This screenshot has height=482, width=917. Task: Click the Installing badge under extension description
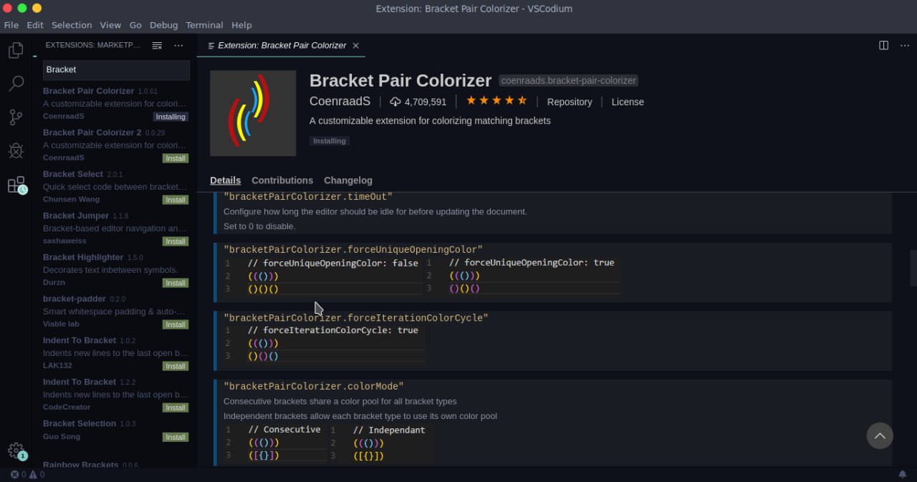click(330, 141)
